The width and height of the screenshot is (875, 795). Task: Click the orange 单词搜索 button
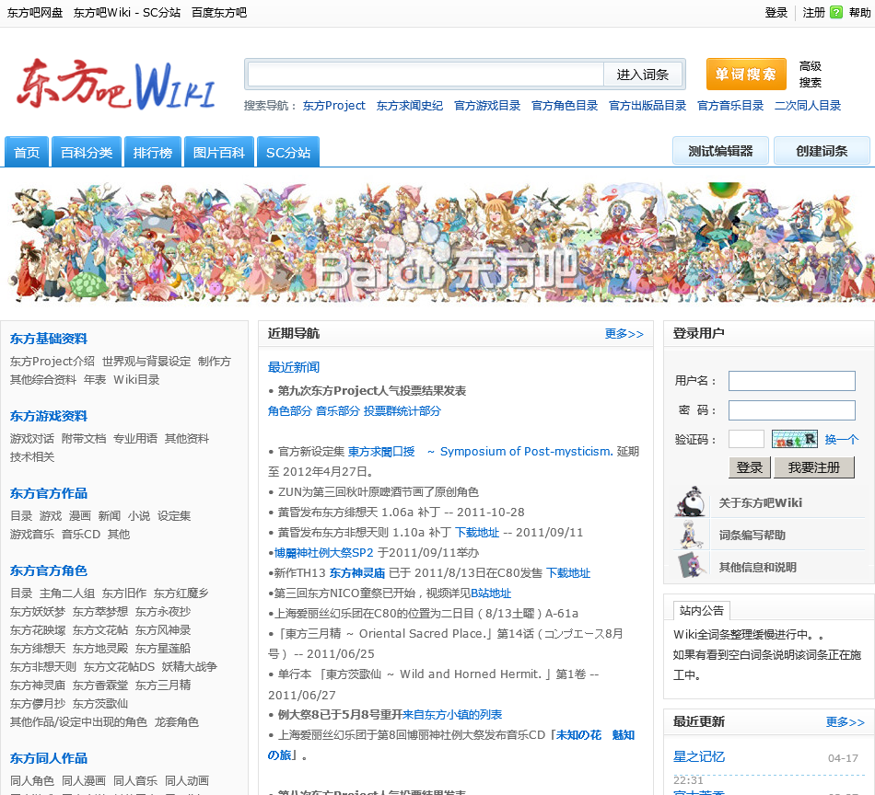(x=746, y=75)
